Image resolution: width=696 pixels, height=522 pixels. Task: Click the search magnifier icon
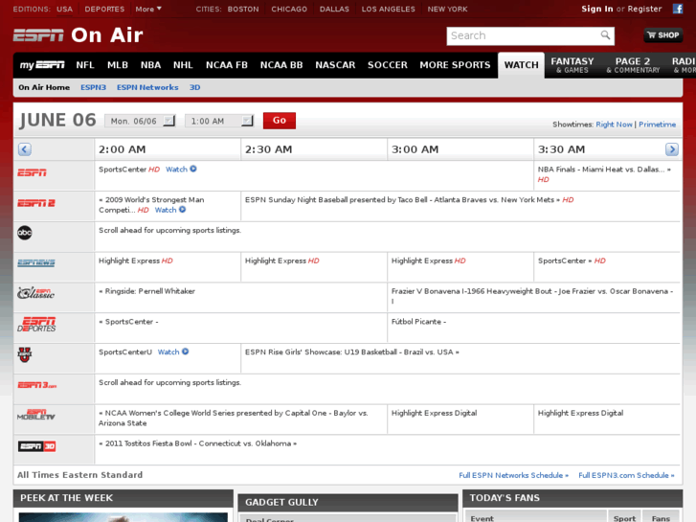pyautogui.click(x=605, y=35)
